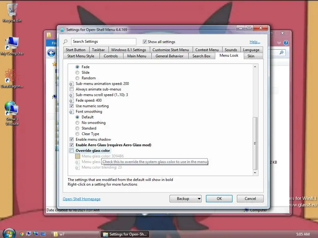Click the gear icon beside Fade speed
The width and height of the screenshot is (318, 238).
point(71,100)
